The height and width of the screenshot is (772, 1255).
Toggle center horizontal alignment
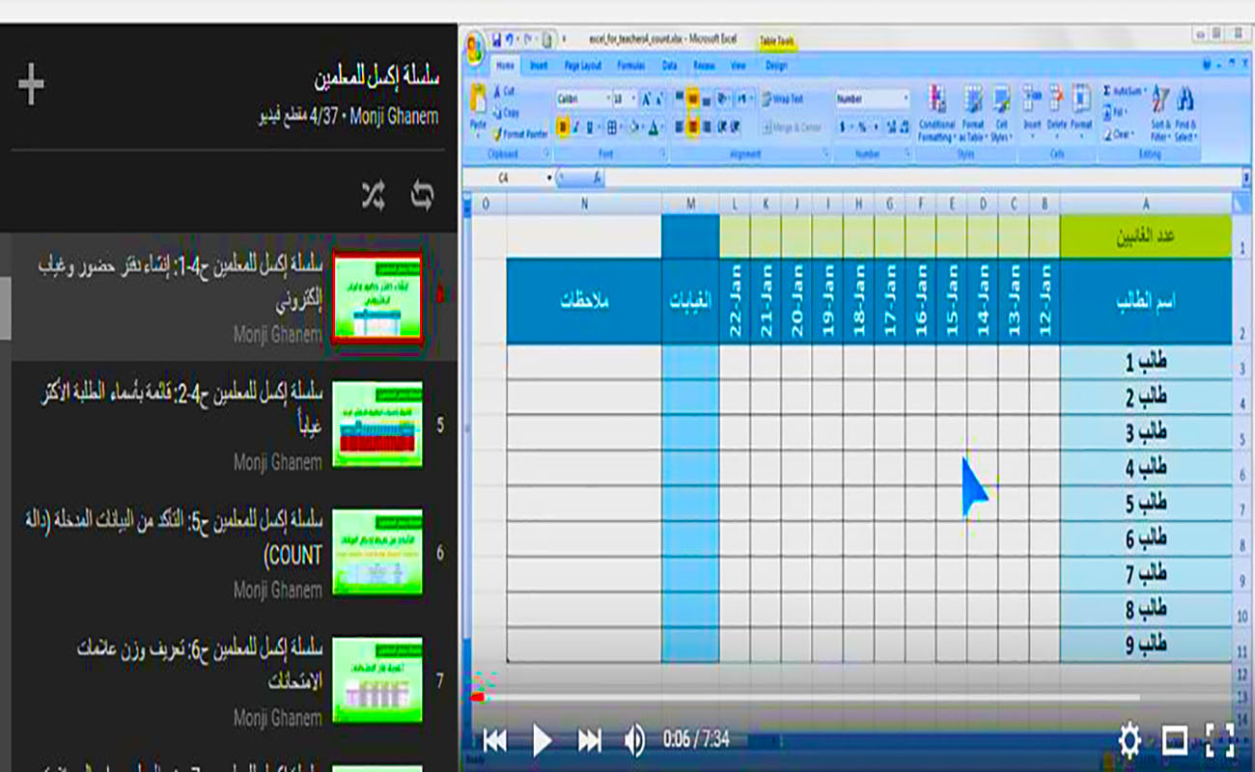point(692,127)
